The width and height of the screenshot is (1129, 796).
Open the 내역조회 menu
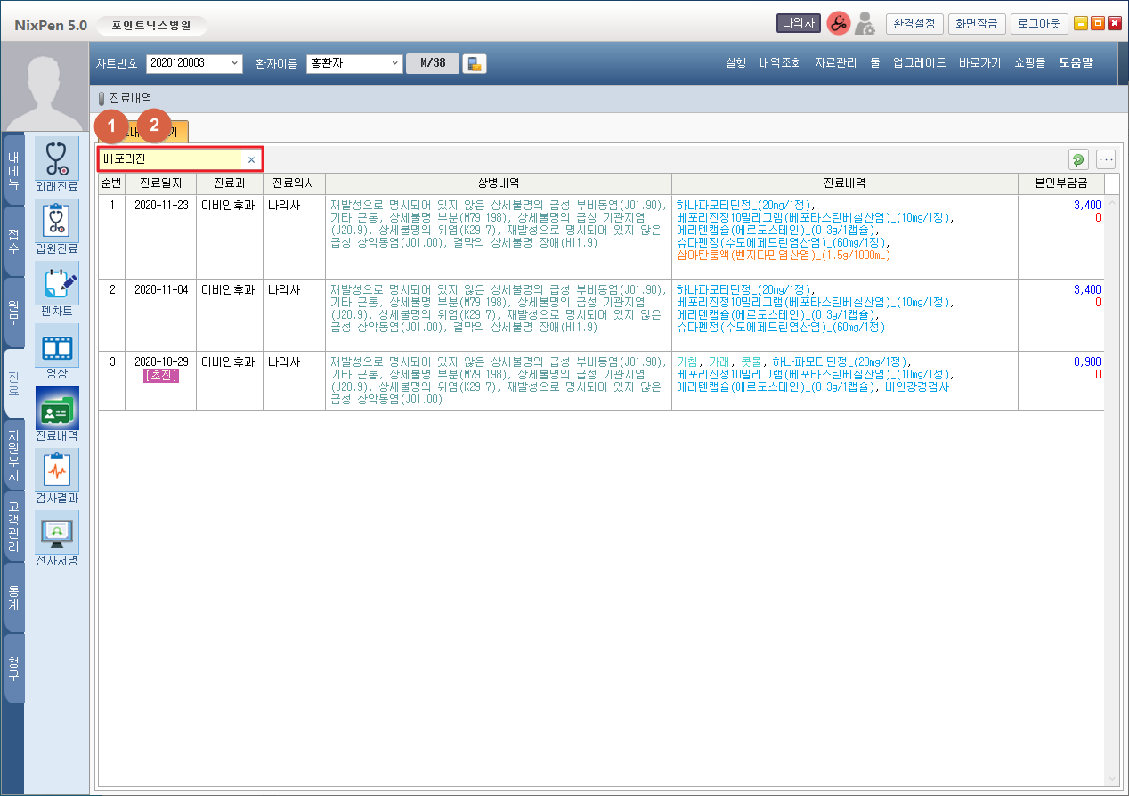click(780, 63)
